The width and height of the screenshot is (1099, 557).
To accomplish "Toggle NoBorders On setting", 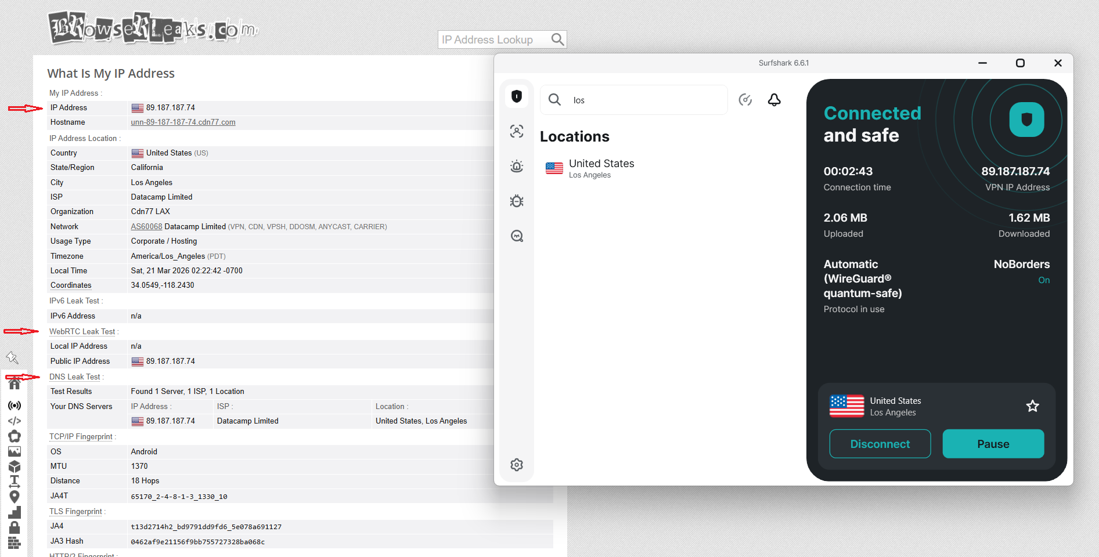I will tap(1044, 280).
